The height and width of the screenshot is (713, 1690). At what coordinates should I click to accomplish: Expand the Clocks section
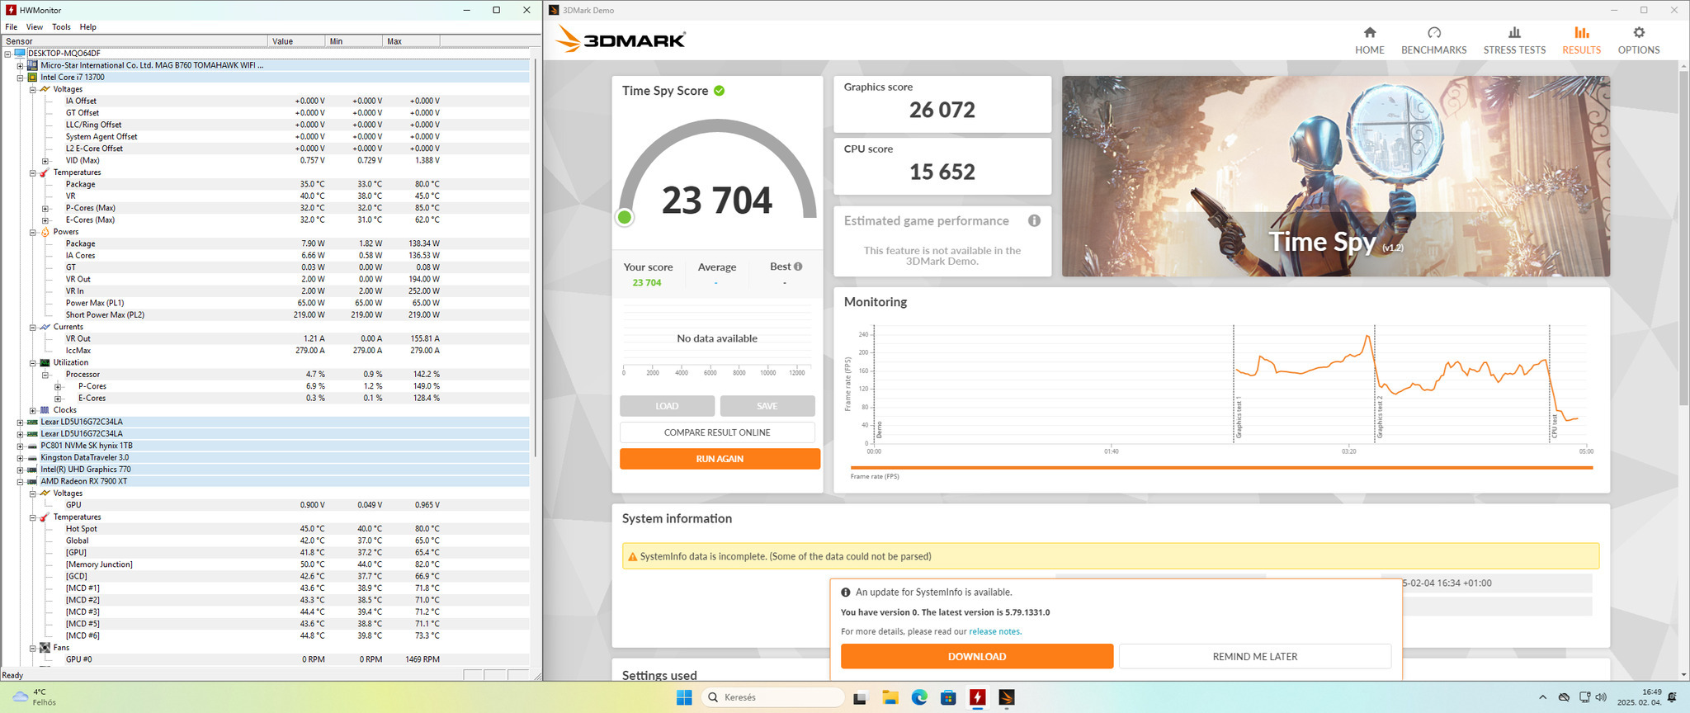pos(33,410)
